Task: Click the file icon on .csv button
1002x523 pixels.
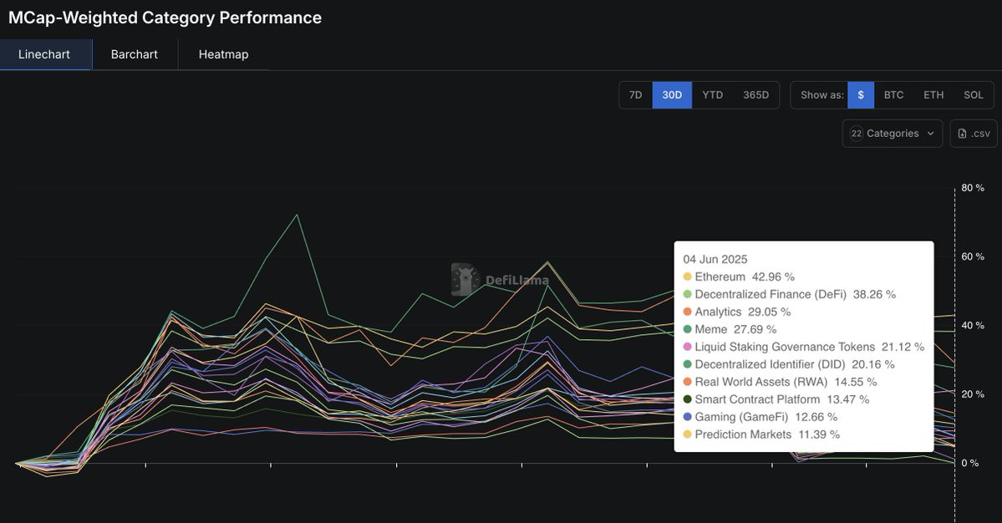Action: (963, 134)
